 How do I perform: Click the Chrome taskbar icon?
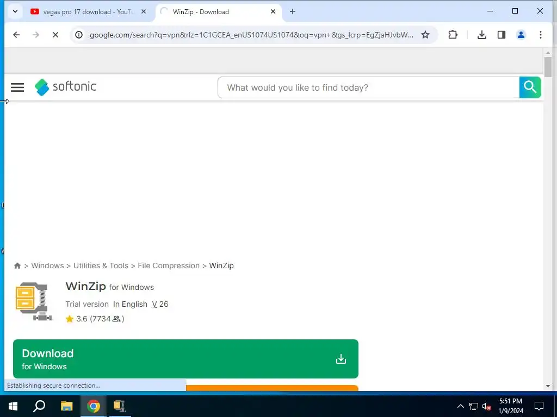coord(94,406)
